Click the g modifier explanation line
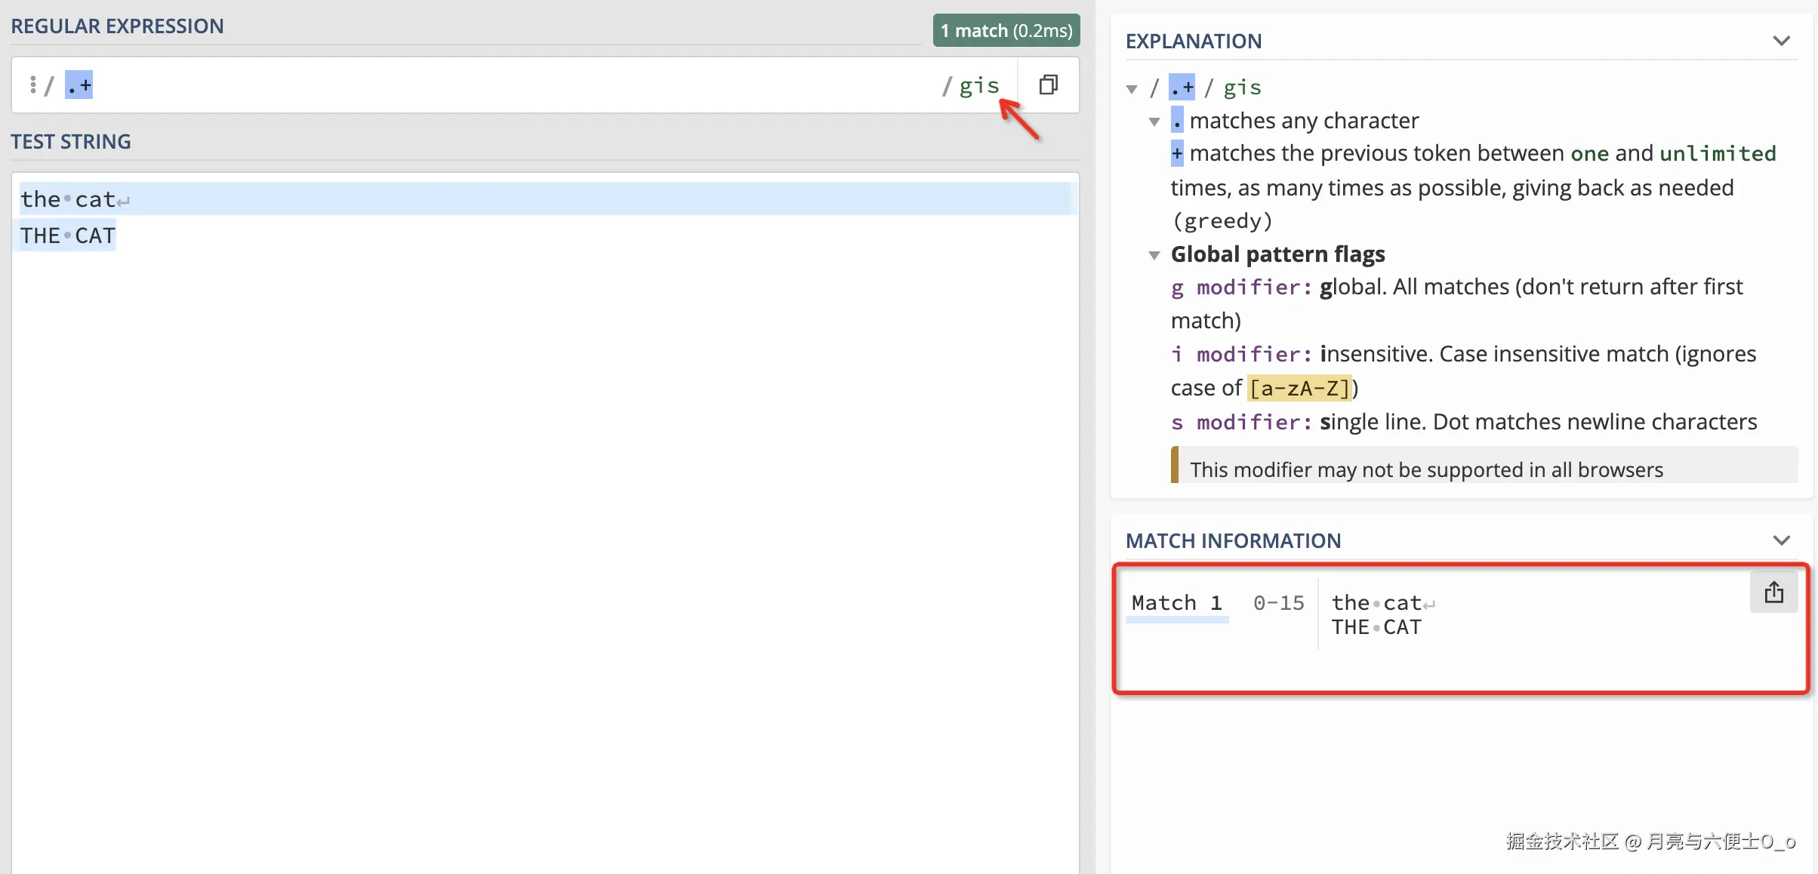1818x874 pixels. [x=1456, y=288]
